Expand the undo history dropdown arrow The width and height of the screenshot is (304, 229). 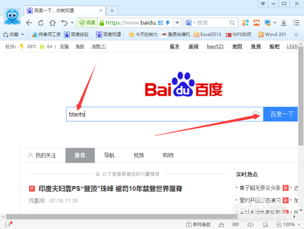click(72, 23)
